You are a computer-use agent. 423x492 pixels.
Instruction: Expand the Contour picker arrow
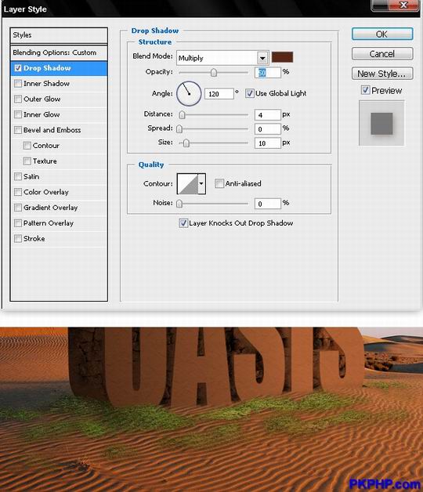click(x=202, y=183)
